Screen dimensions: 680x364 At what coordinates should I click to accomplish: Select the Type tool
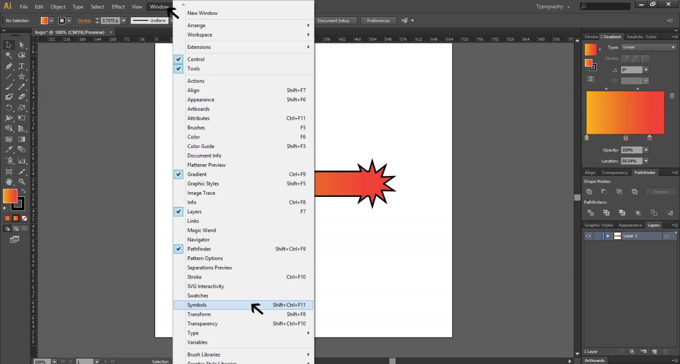(x=22, y=66)
